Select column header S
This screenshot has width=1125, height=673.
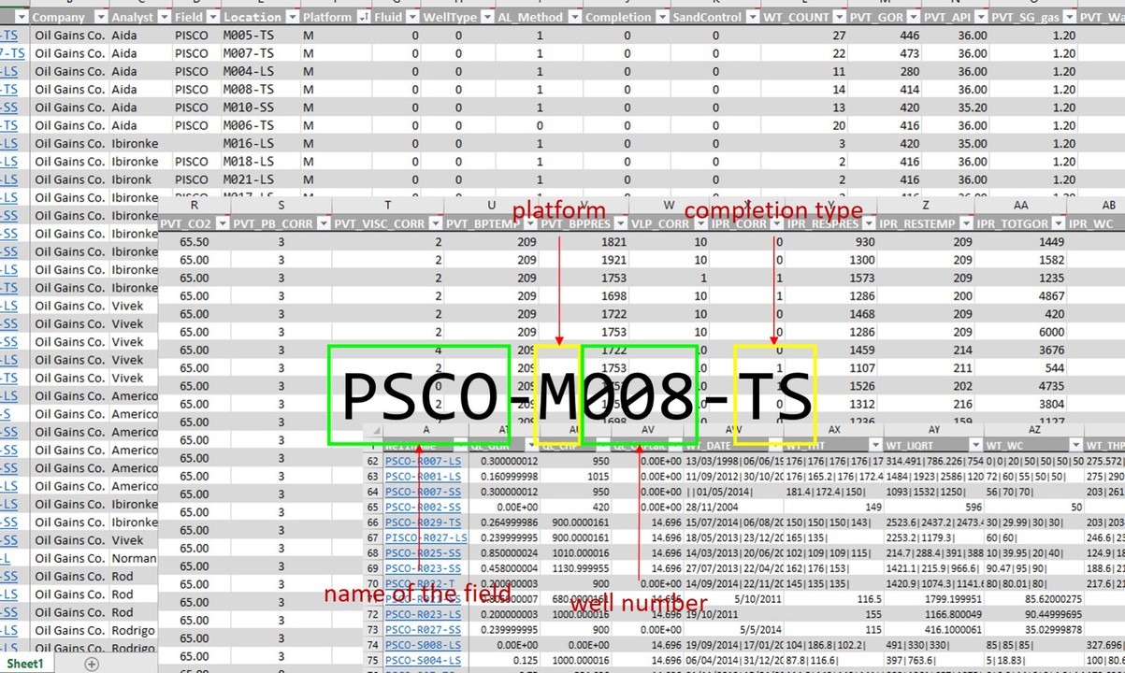pos(281,205)
